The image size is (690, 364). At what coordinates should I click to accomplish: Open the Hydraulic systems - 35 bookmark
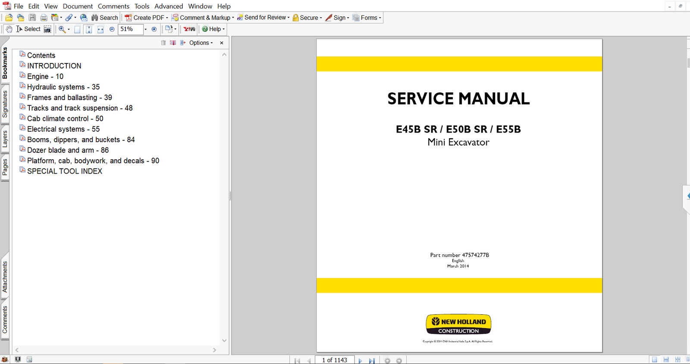[x=63, y=87]
